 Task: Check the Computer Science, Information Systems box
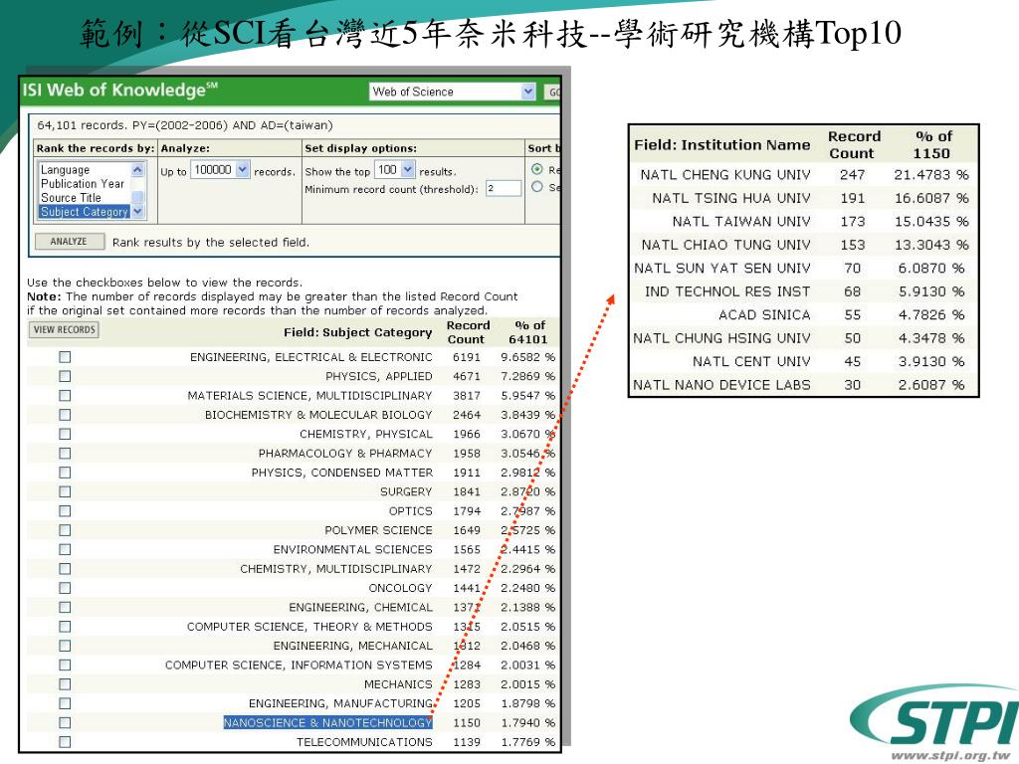click(65, 665)
